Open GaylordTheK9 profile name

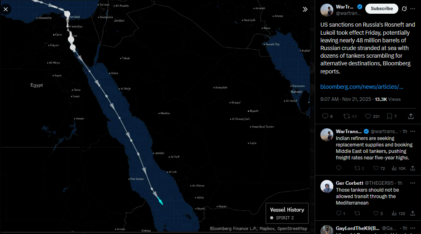coord(358,228)
